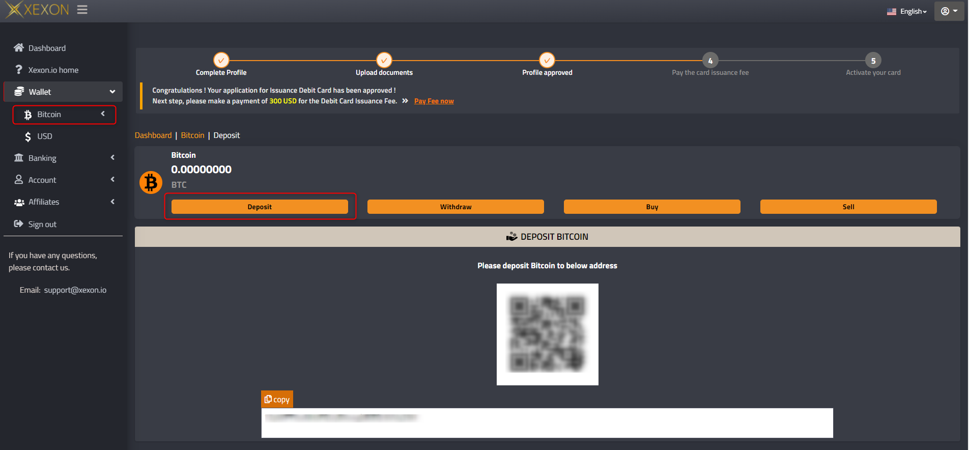Go to Dashboard breadcrumb
The width and height of the screenshot is (969, 450).
[153, 135]
